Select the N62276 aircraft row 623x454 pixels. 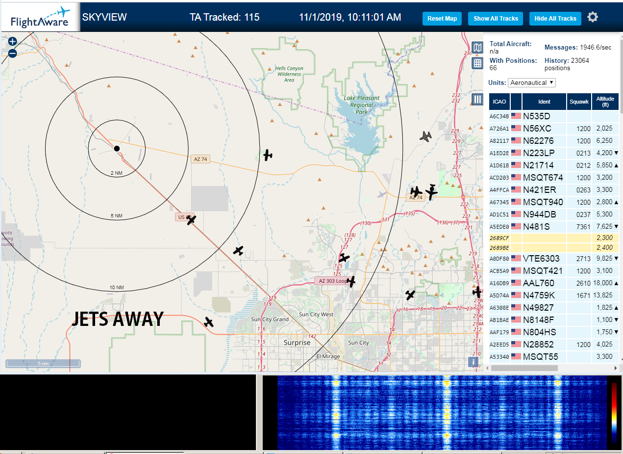tap(554, 141)
